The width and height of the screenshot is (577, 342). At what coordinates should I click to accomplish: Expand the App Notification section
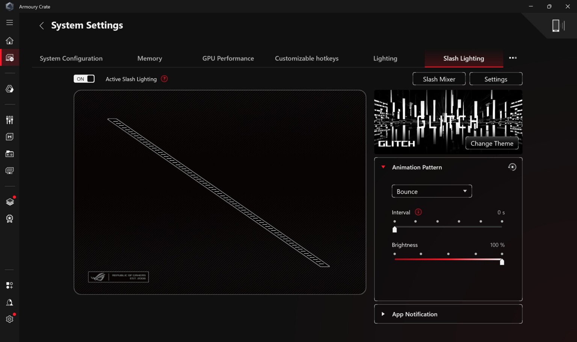448,314
